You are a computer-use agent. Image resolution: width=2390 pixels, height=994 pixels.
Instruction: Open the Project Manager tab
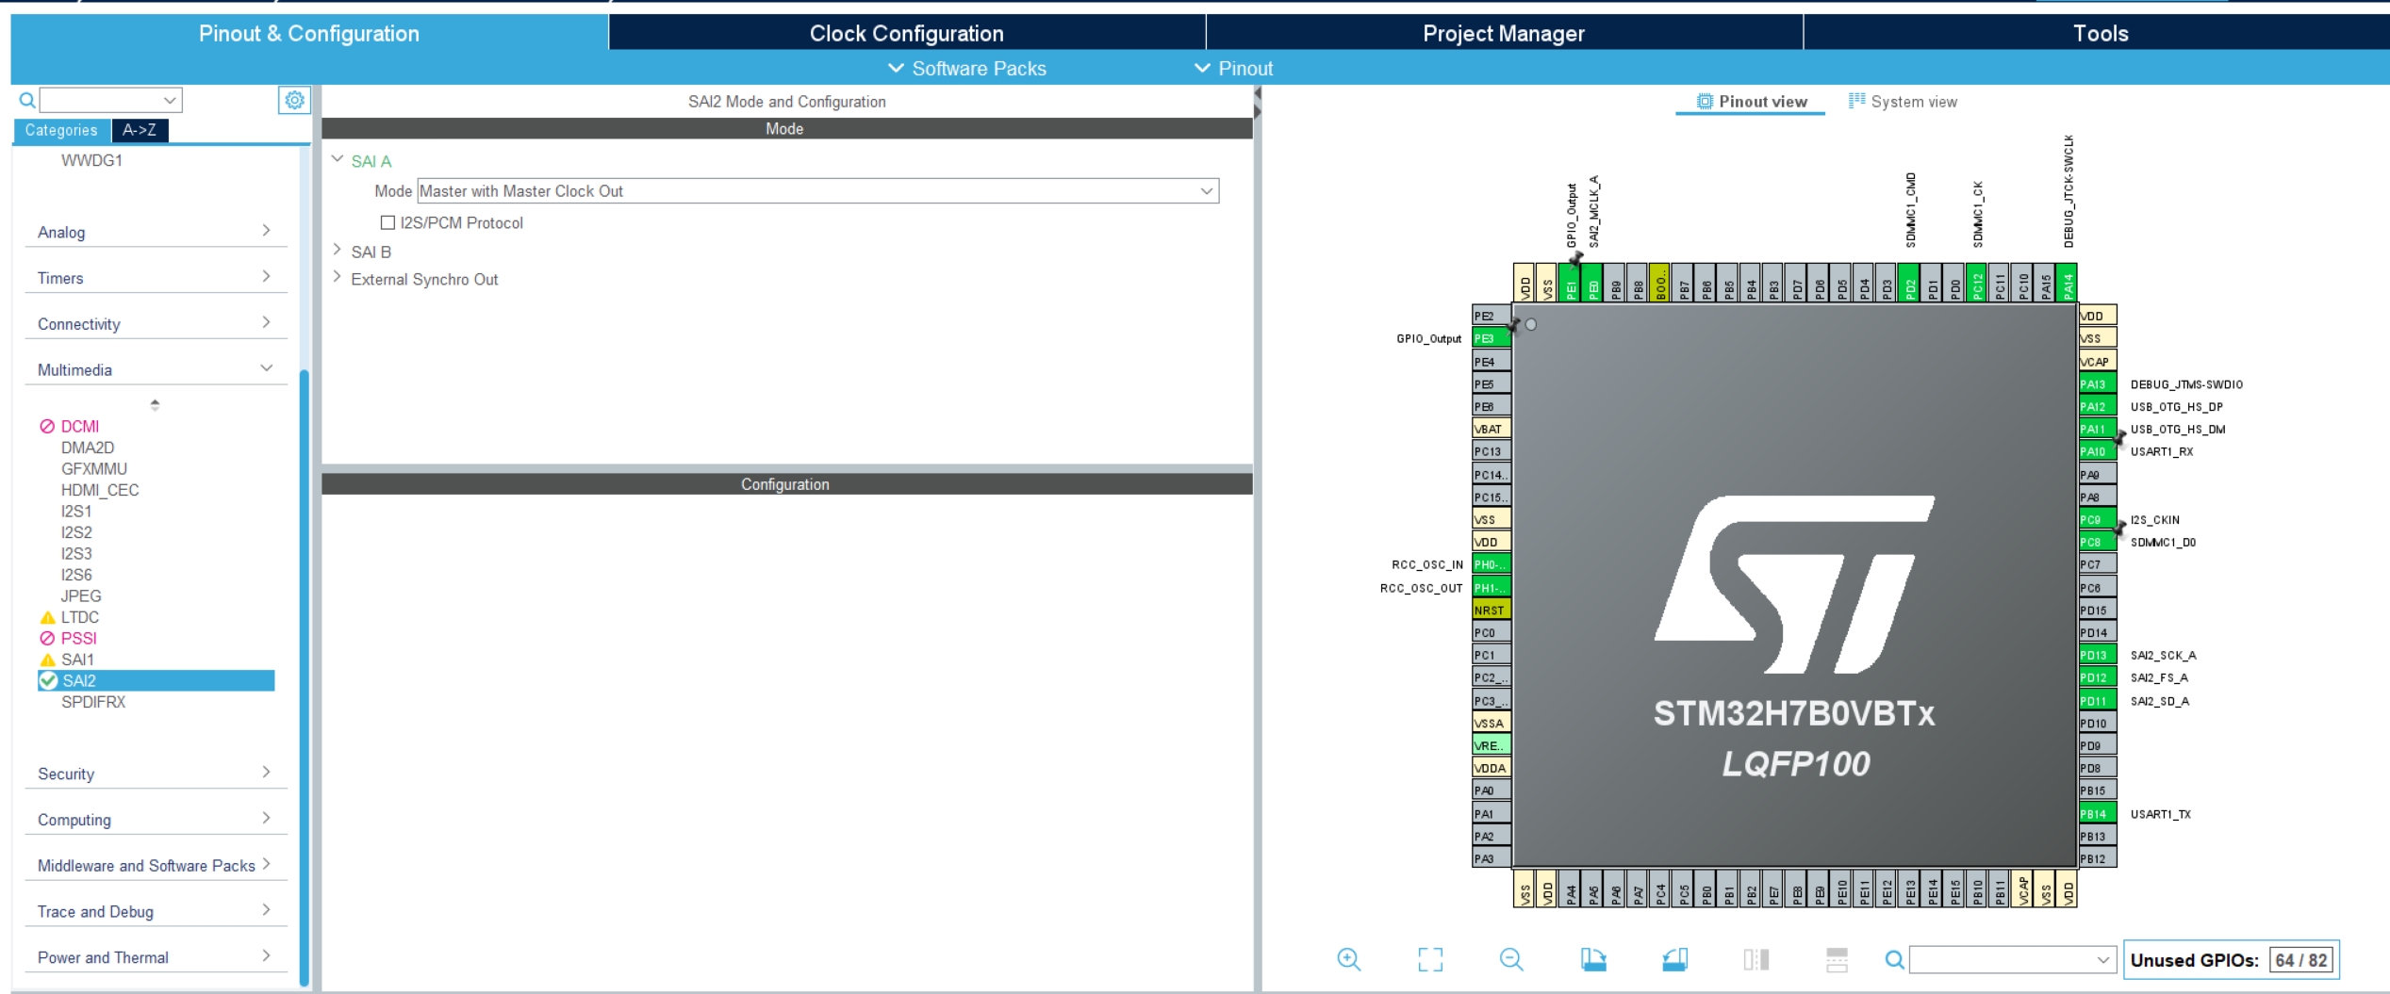point(1503,33)
